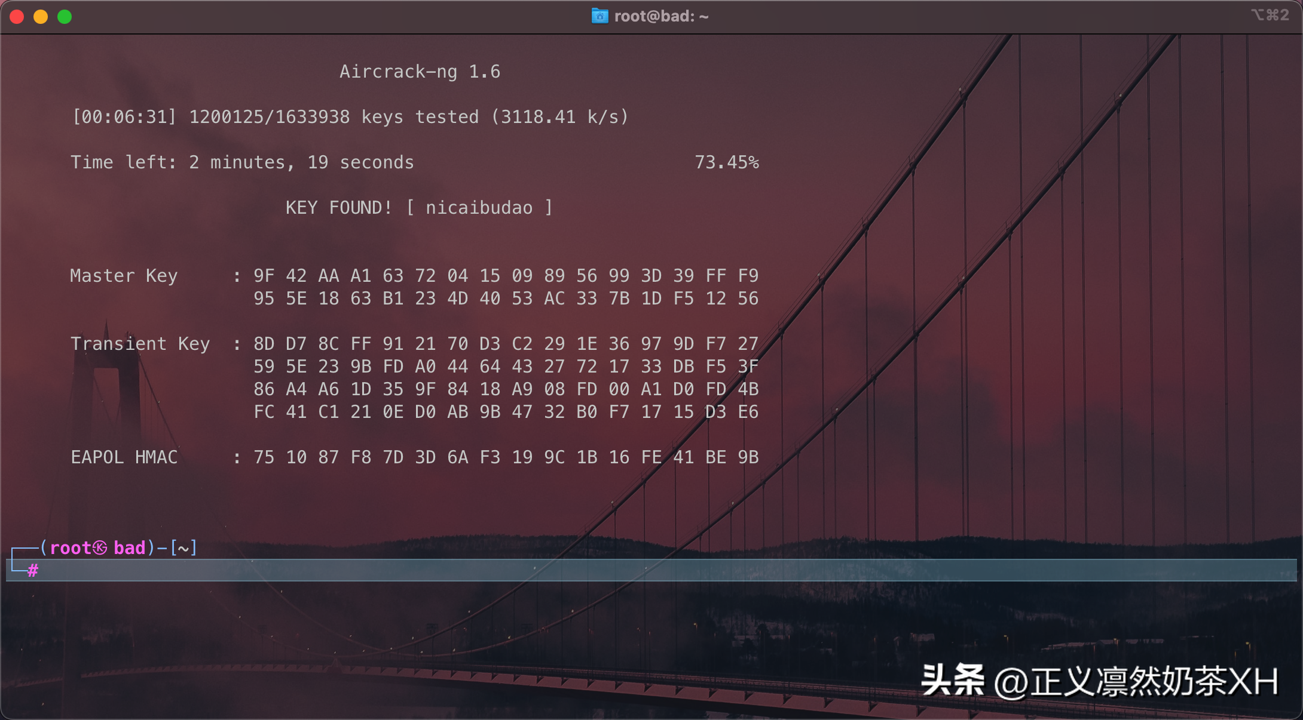
Task: Click the Time left status text
Action: (x=242, y=162)
